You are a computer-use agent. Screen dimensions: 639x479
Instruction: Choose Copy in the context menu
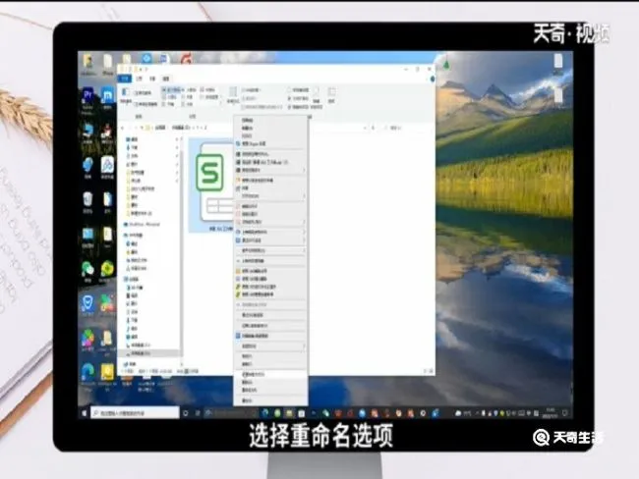pyautogui.click(x=270, y=363)
